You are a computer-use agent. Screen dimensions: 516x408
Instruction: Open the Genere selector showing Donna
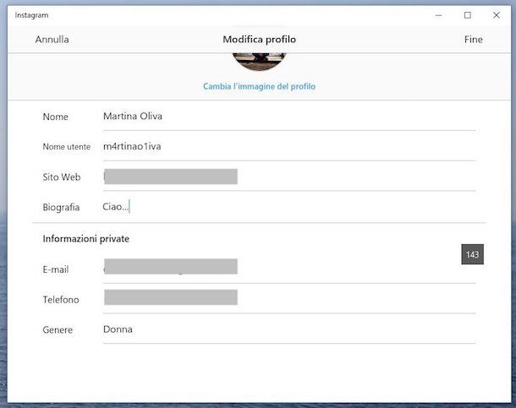point(288,329)
